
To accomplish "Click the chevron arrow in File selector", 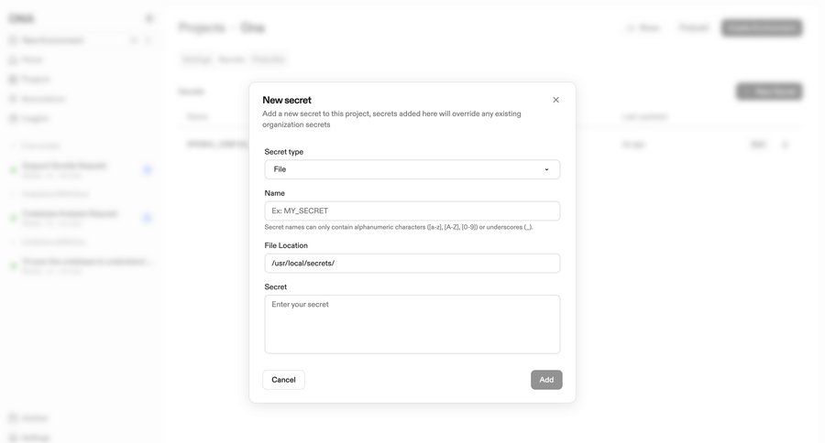I will coord(546,169).
